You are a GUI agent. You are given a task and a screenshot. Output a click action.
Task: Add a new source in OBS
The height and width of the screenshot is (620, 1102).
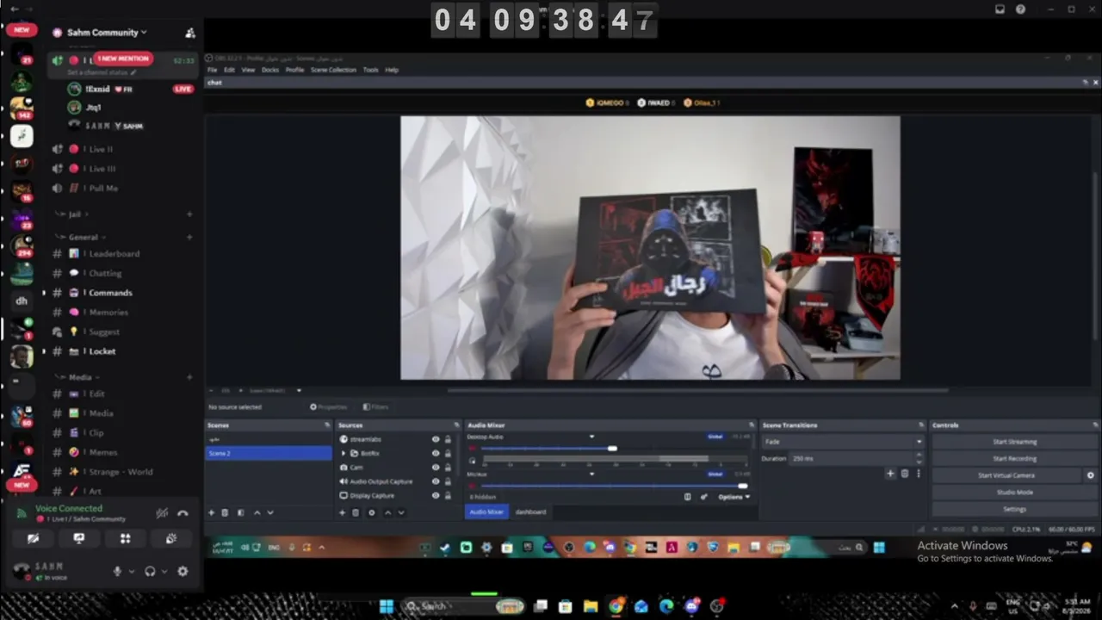point(342,513)
